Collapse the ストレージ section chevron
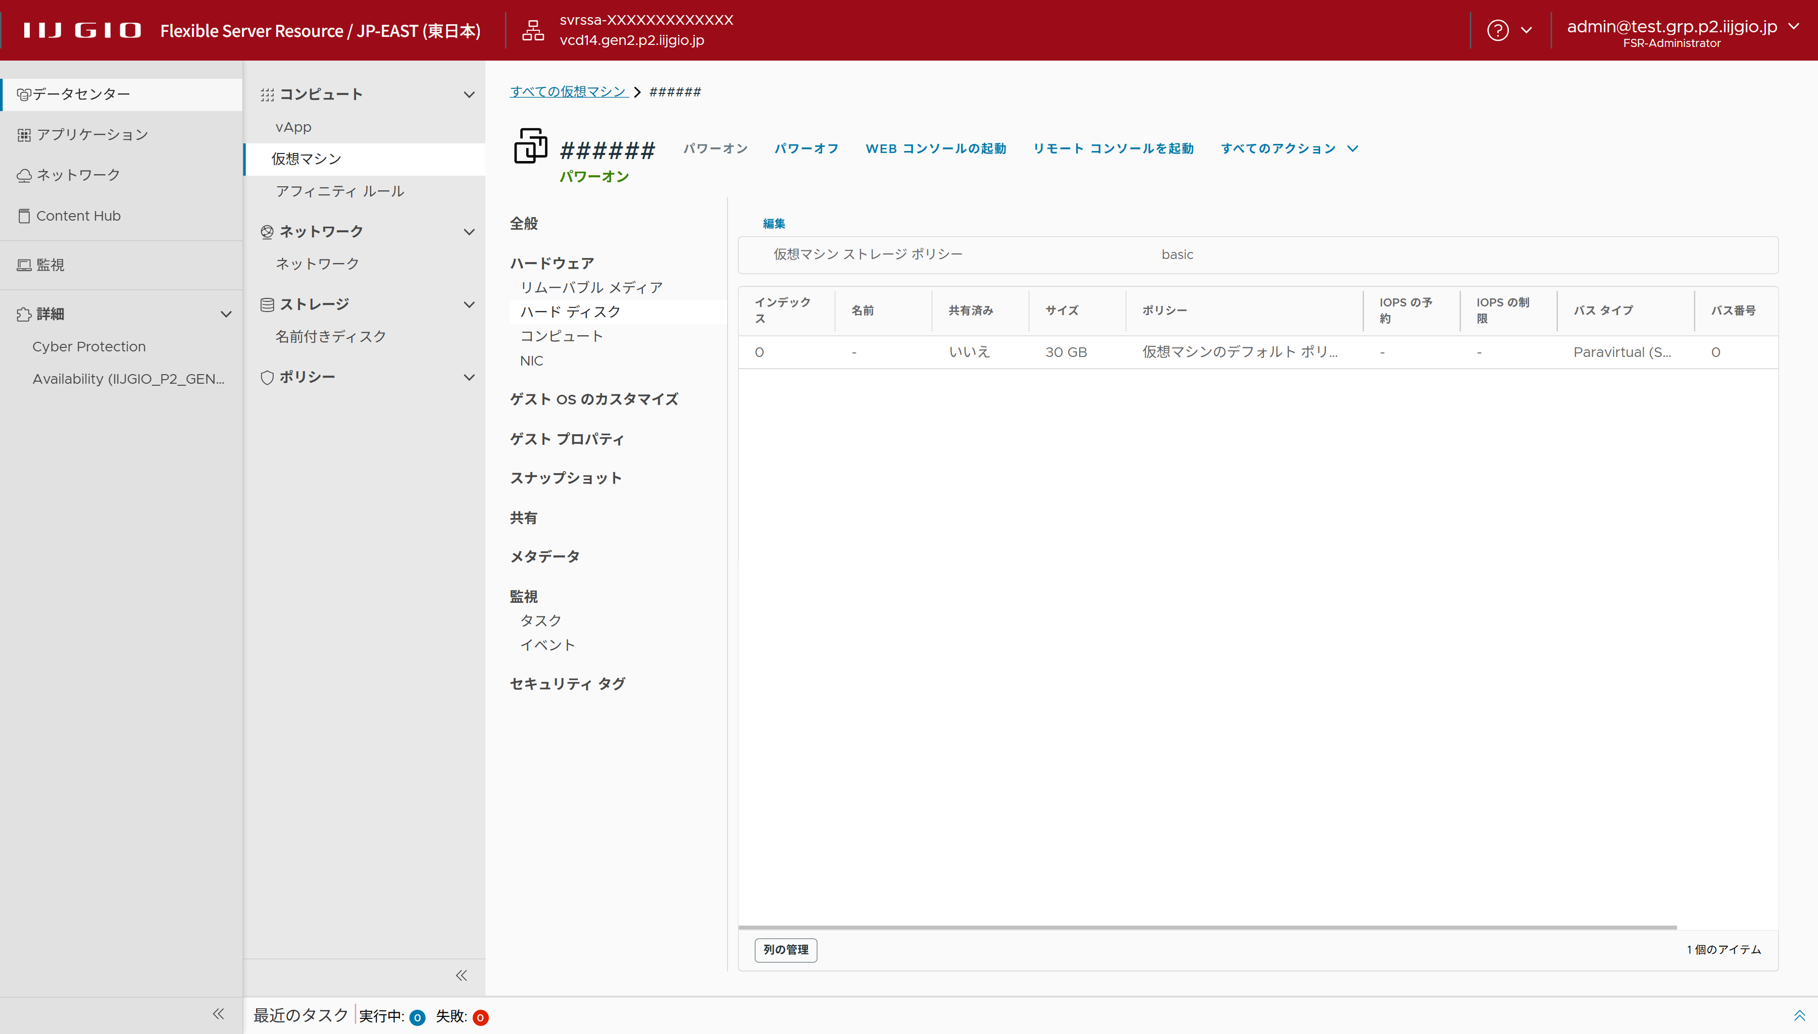Screen dimensions: 1818x1034 pyautogui.click(x=469, y=304)
